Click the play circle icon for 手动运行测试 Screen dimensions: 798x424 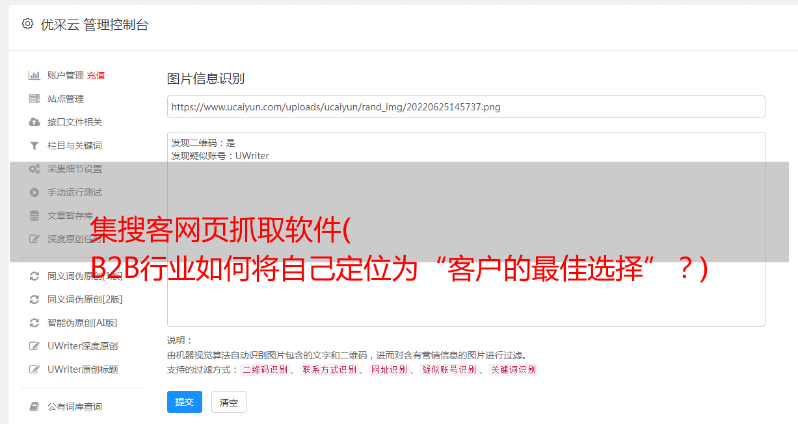click(x=34, y=192)
